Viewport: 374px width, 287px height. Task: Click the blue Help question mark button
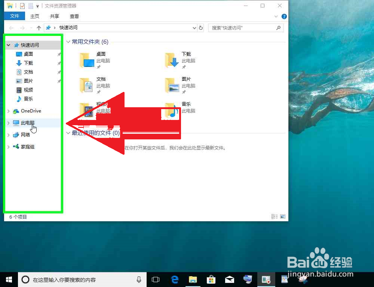click(284, 16)
